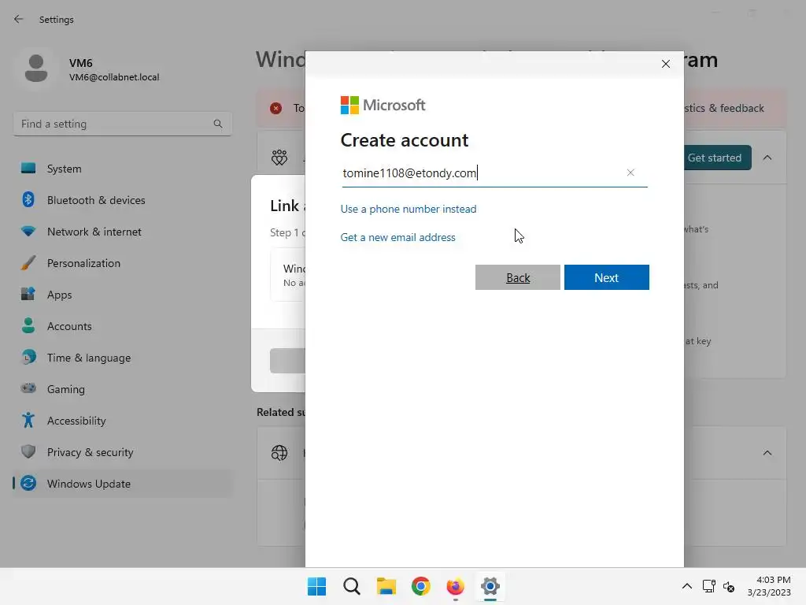
Task: Click the Time & language globe-clock icon
Action: [x=28, y=357]
